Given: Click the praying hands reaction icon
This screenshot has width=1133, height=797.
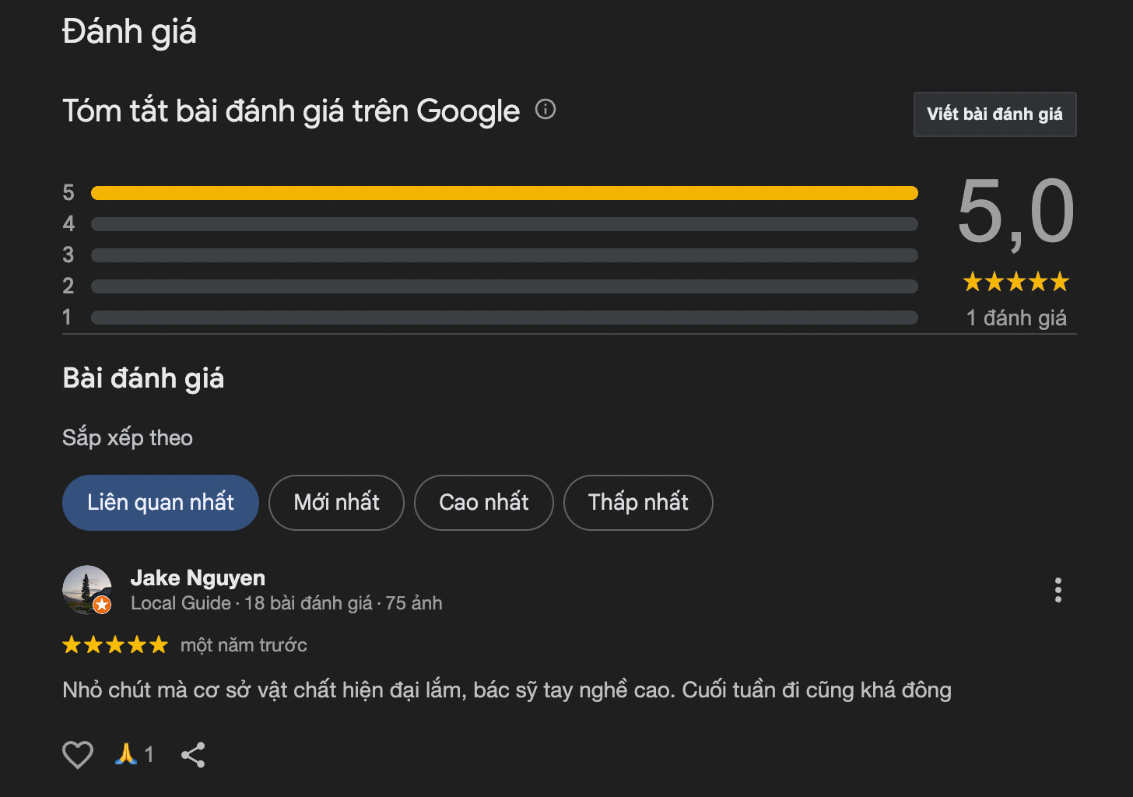Looking at the screenshot, I should click(x=126, y=753).
